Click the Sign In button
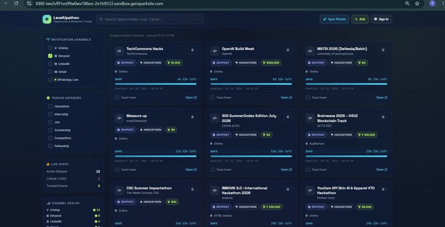 click(x=381, y=19)
